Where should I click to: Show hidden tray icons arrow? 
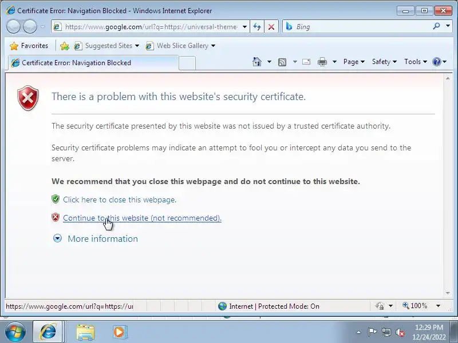(359, 332)
